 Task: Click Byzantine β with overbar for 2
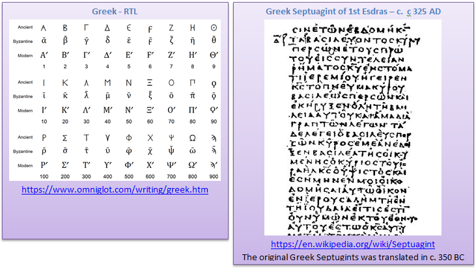[x=65, y=40]
